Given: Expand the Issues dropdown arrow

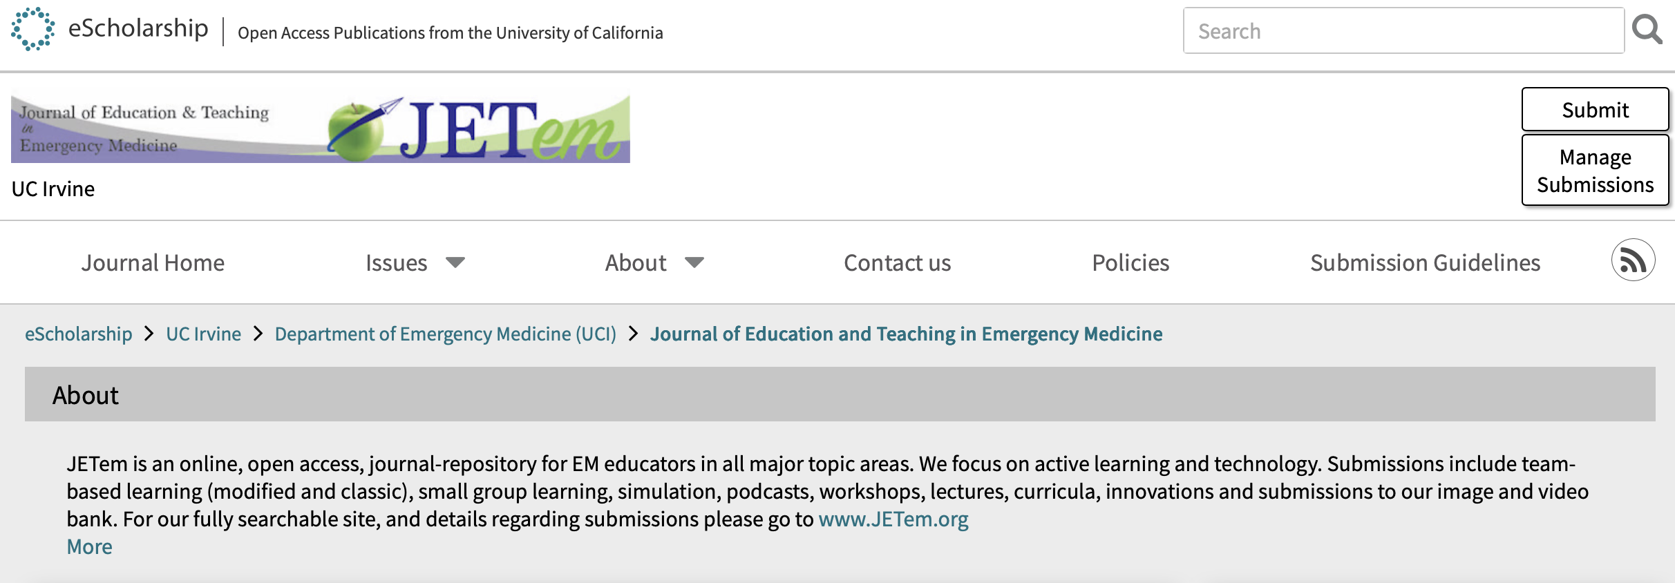Looking at the screenshot, I should coord(455,262).
